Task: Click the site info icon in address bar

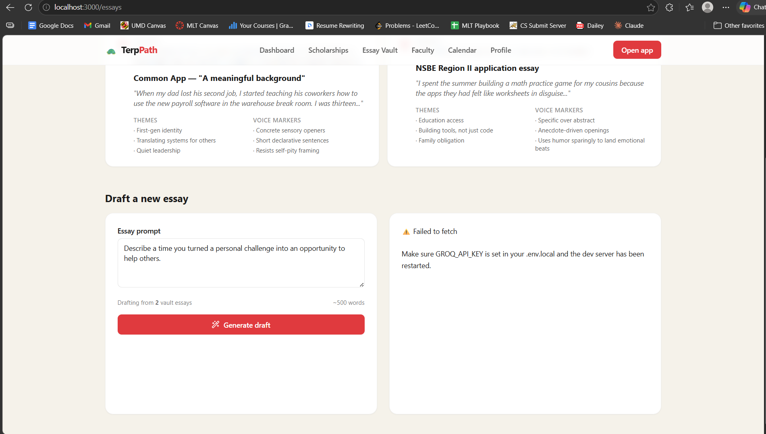Action: click(x=46, y=7)
